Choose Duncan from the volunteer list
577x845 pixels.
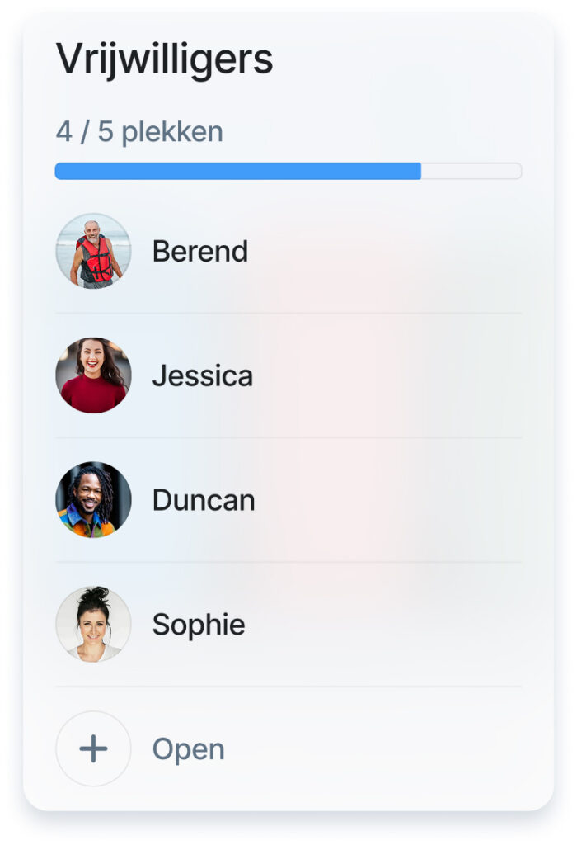pos(204,501)
